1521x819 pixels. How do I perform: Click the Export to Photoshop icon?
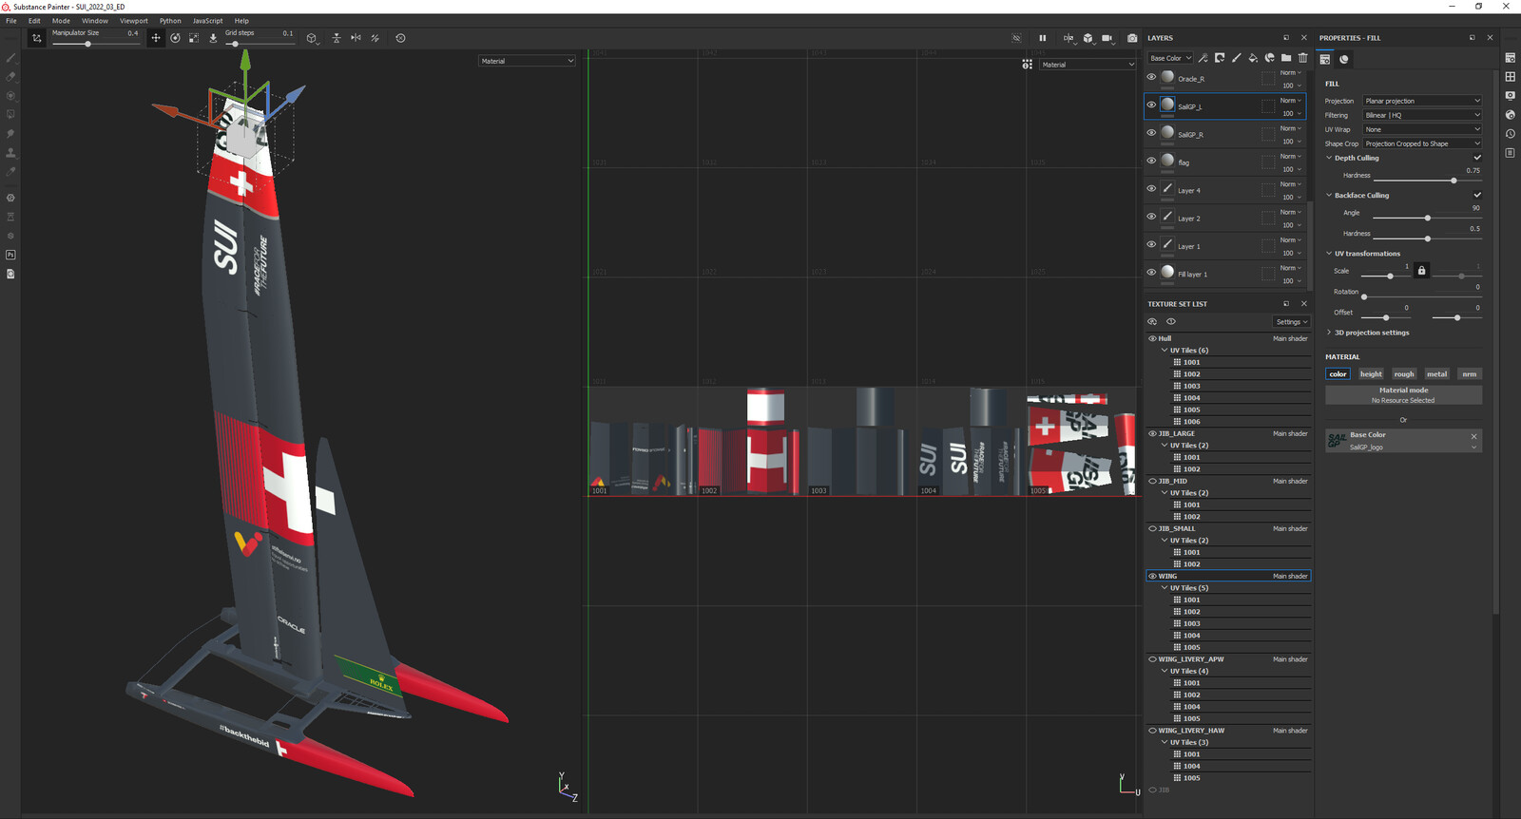[x=10, y=255]
